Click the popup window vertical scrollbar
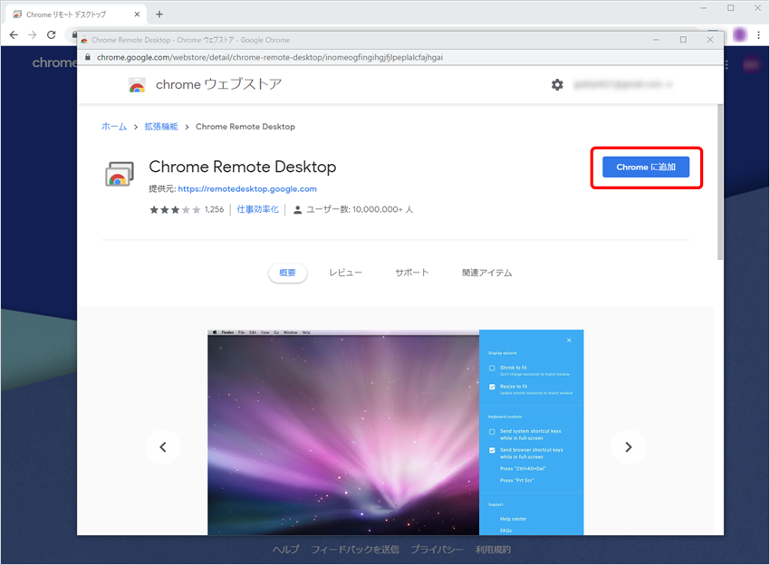 (720, 182)
